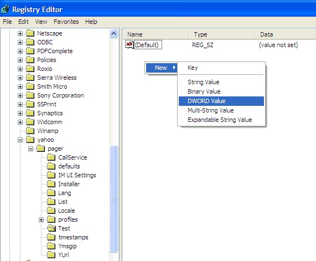Click the Lang folder icon
Image resolution: width=316 pixels, height=261 pixels.
point(51,193)
